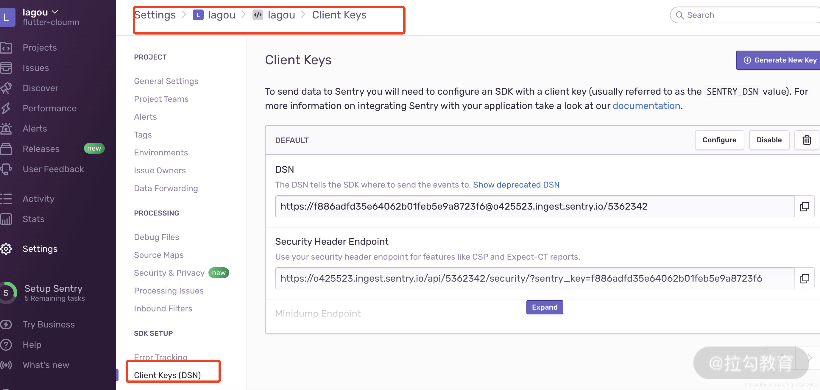Open Help in the sidebar
Screen dimensions: 820x390
point(32,344)
